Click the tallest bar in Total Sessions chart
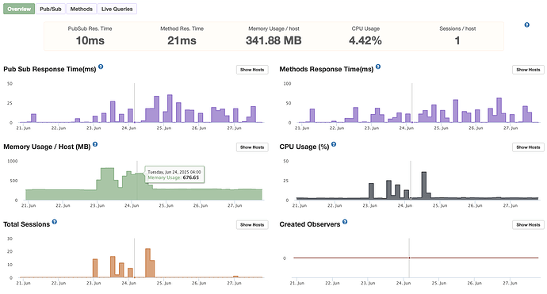Screen dimensions: 547x294 point(147,263)
